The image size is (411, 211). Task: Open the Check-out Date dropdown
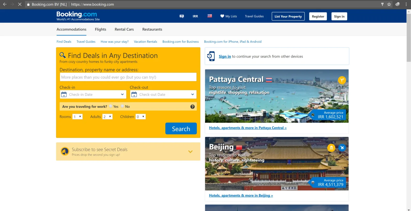163,95
